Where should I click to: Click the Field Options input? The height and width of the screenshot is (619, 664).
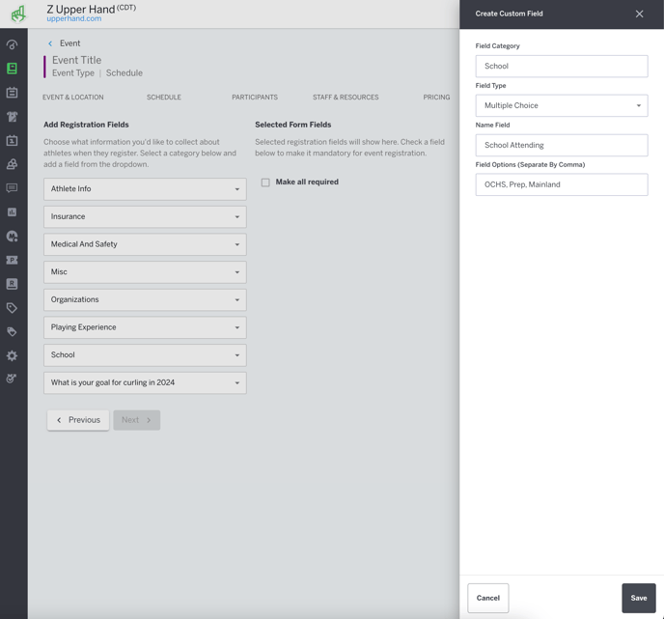pyautogui.click(x=562, y=184)
